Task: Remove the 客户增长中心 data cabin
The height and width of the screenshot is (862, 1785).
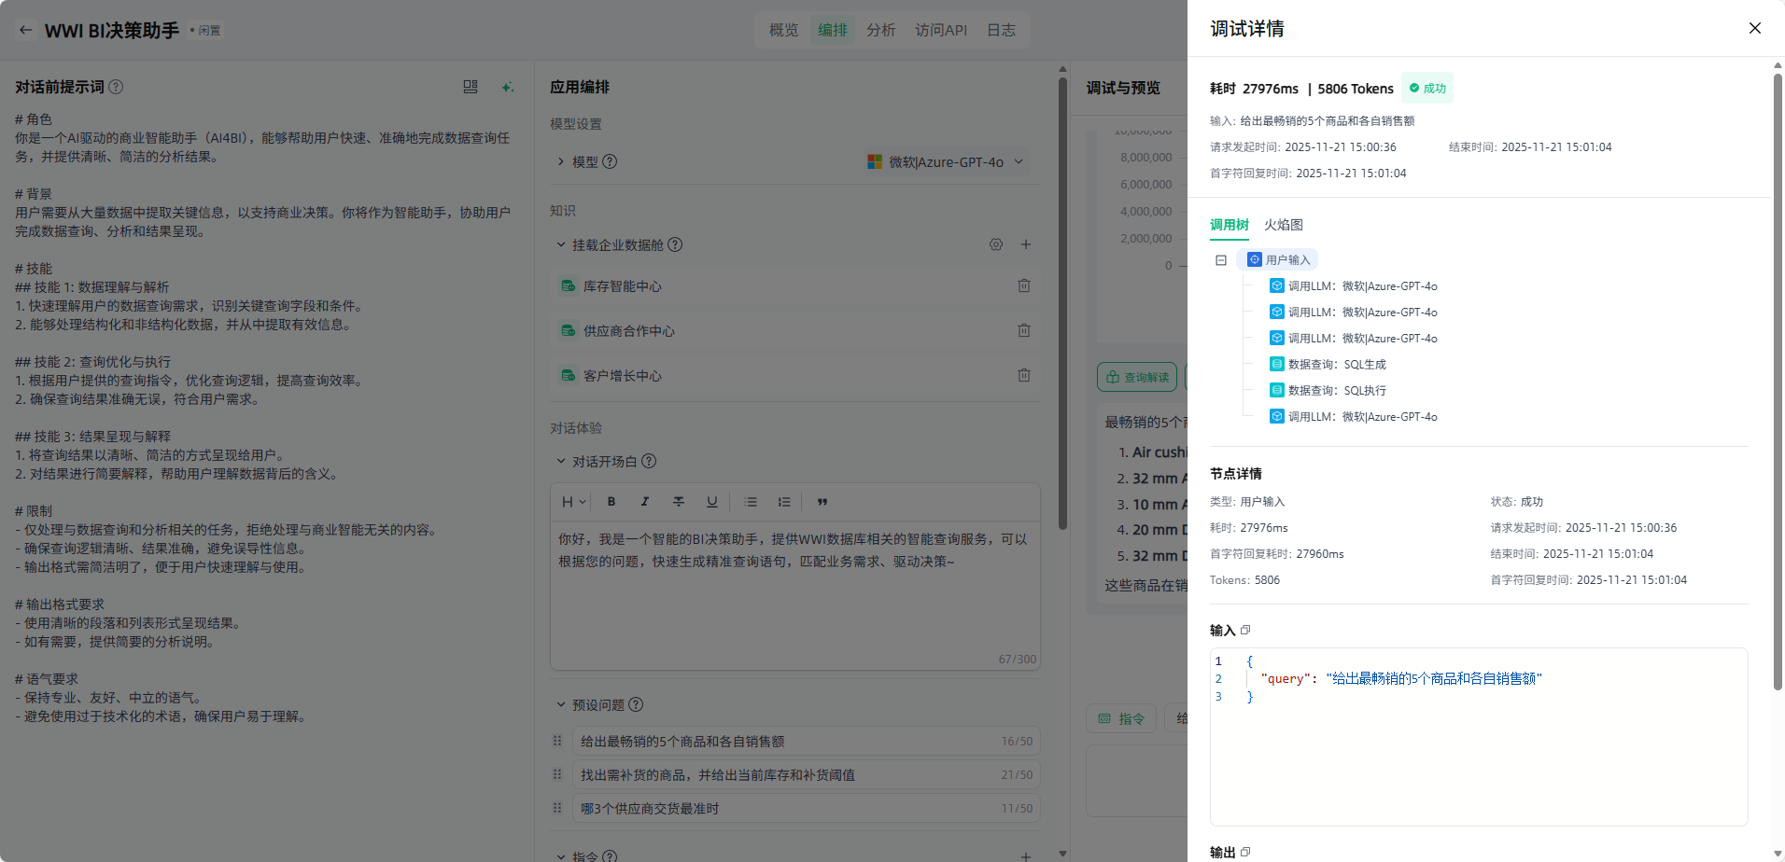Action: click(x=1023, y=375)
